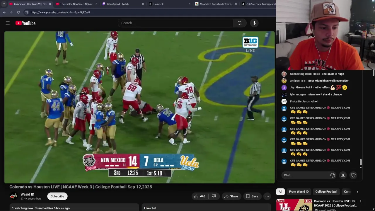Click Jay's purple J avatar

pos(284,88)
